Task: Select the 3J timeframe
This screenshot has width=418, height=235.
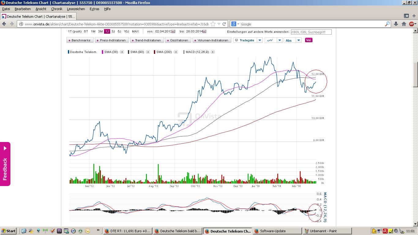Action: pos(113,32)
